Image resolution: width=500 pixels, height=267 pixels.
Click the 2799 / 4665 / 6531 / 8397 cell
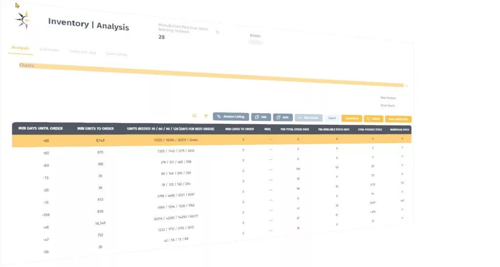(x=176, y=195)
